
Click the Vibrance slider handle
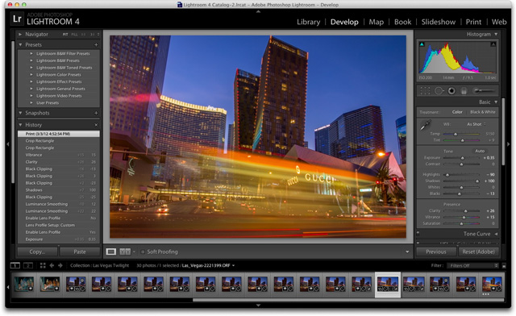coord(464,218)
